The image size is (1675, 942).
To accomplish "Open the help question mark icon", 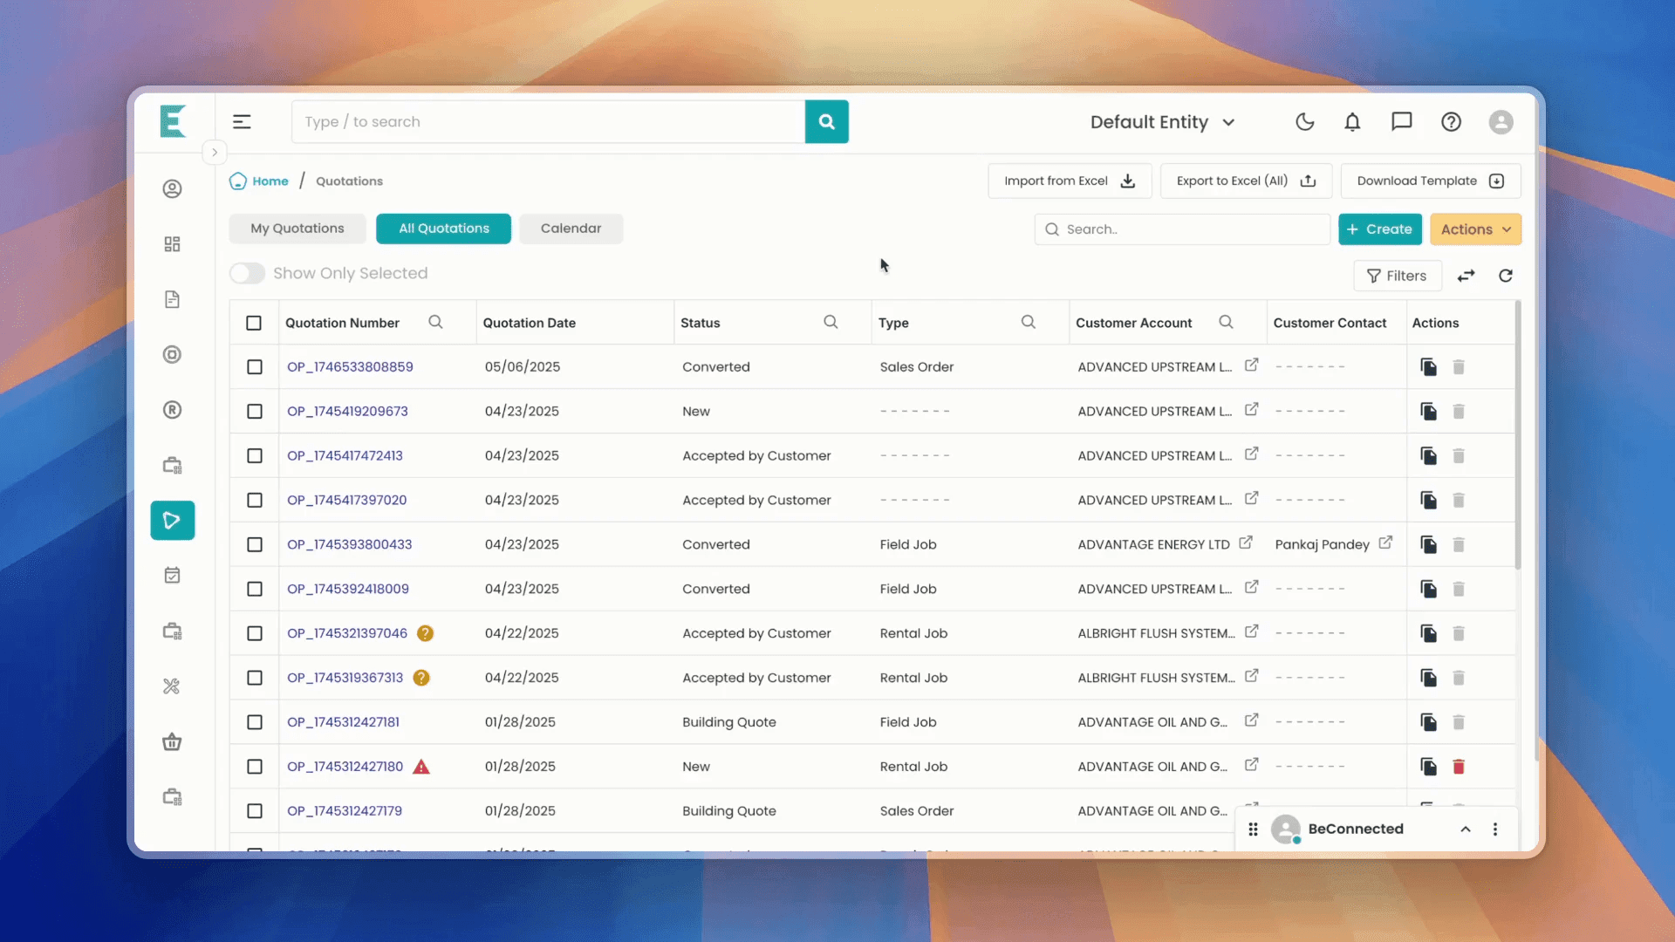I will pyautogui.click(x=1451, y=122).
